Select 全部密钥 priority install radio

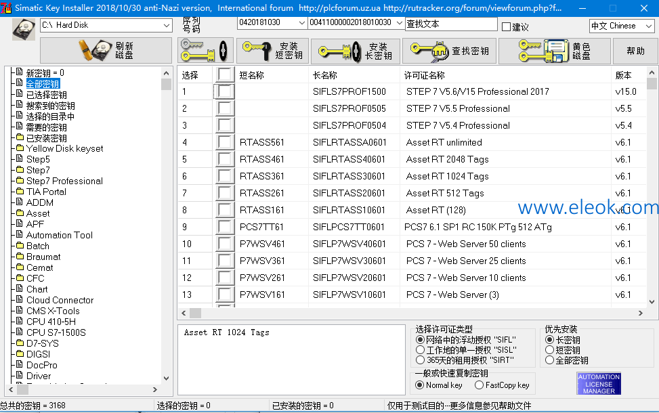pyautogui.click(x=549, y=360)
